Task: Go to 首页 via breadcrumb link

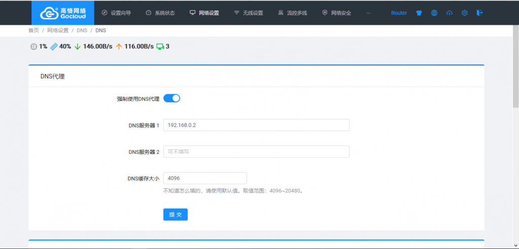Action: click(33, 30)
